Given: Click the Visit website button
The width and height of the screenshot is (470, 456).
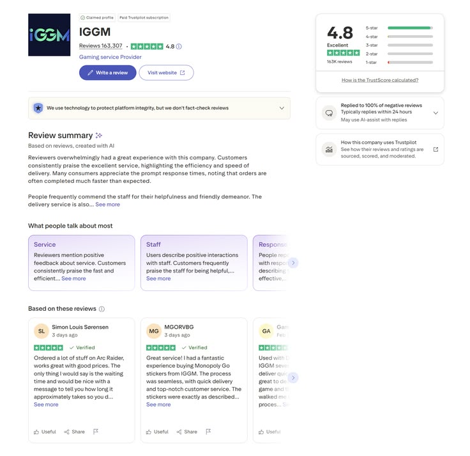Looking at the screenshot, I should 166,73.
